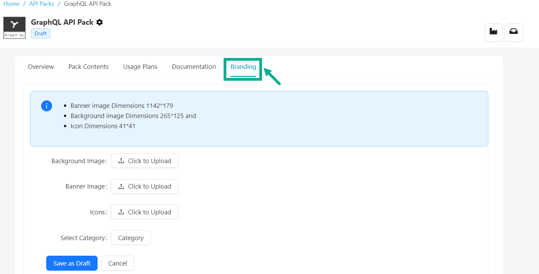Click the factory icon button at top right
Image resolution: width=539 pixels, height=274 pixels.
(493, 32)
